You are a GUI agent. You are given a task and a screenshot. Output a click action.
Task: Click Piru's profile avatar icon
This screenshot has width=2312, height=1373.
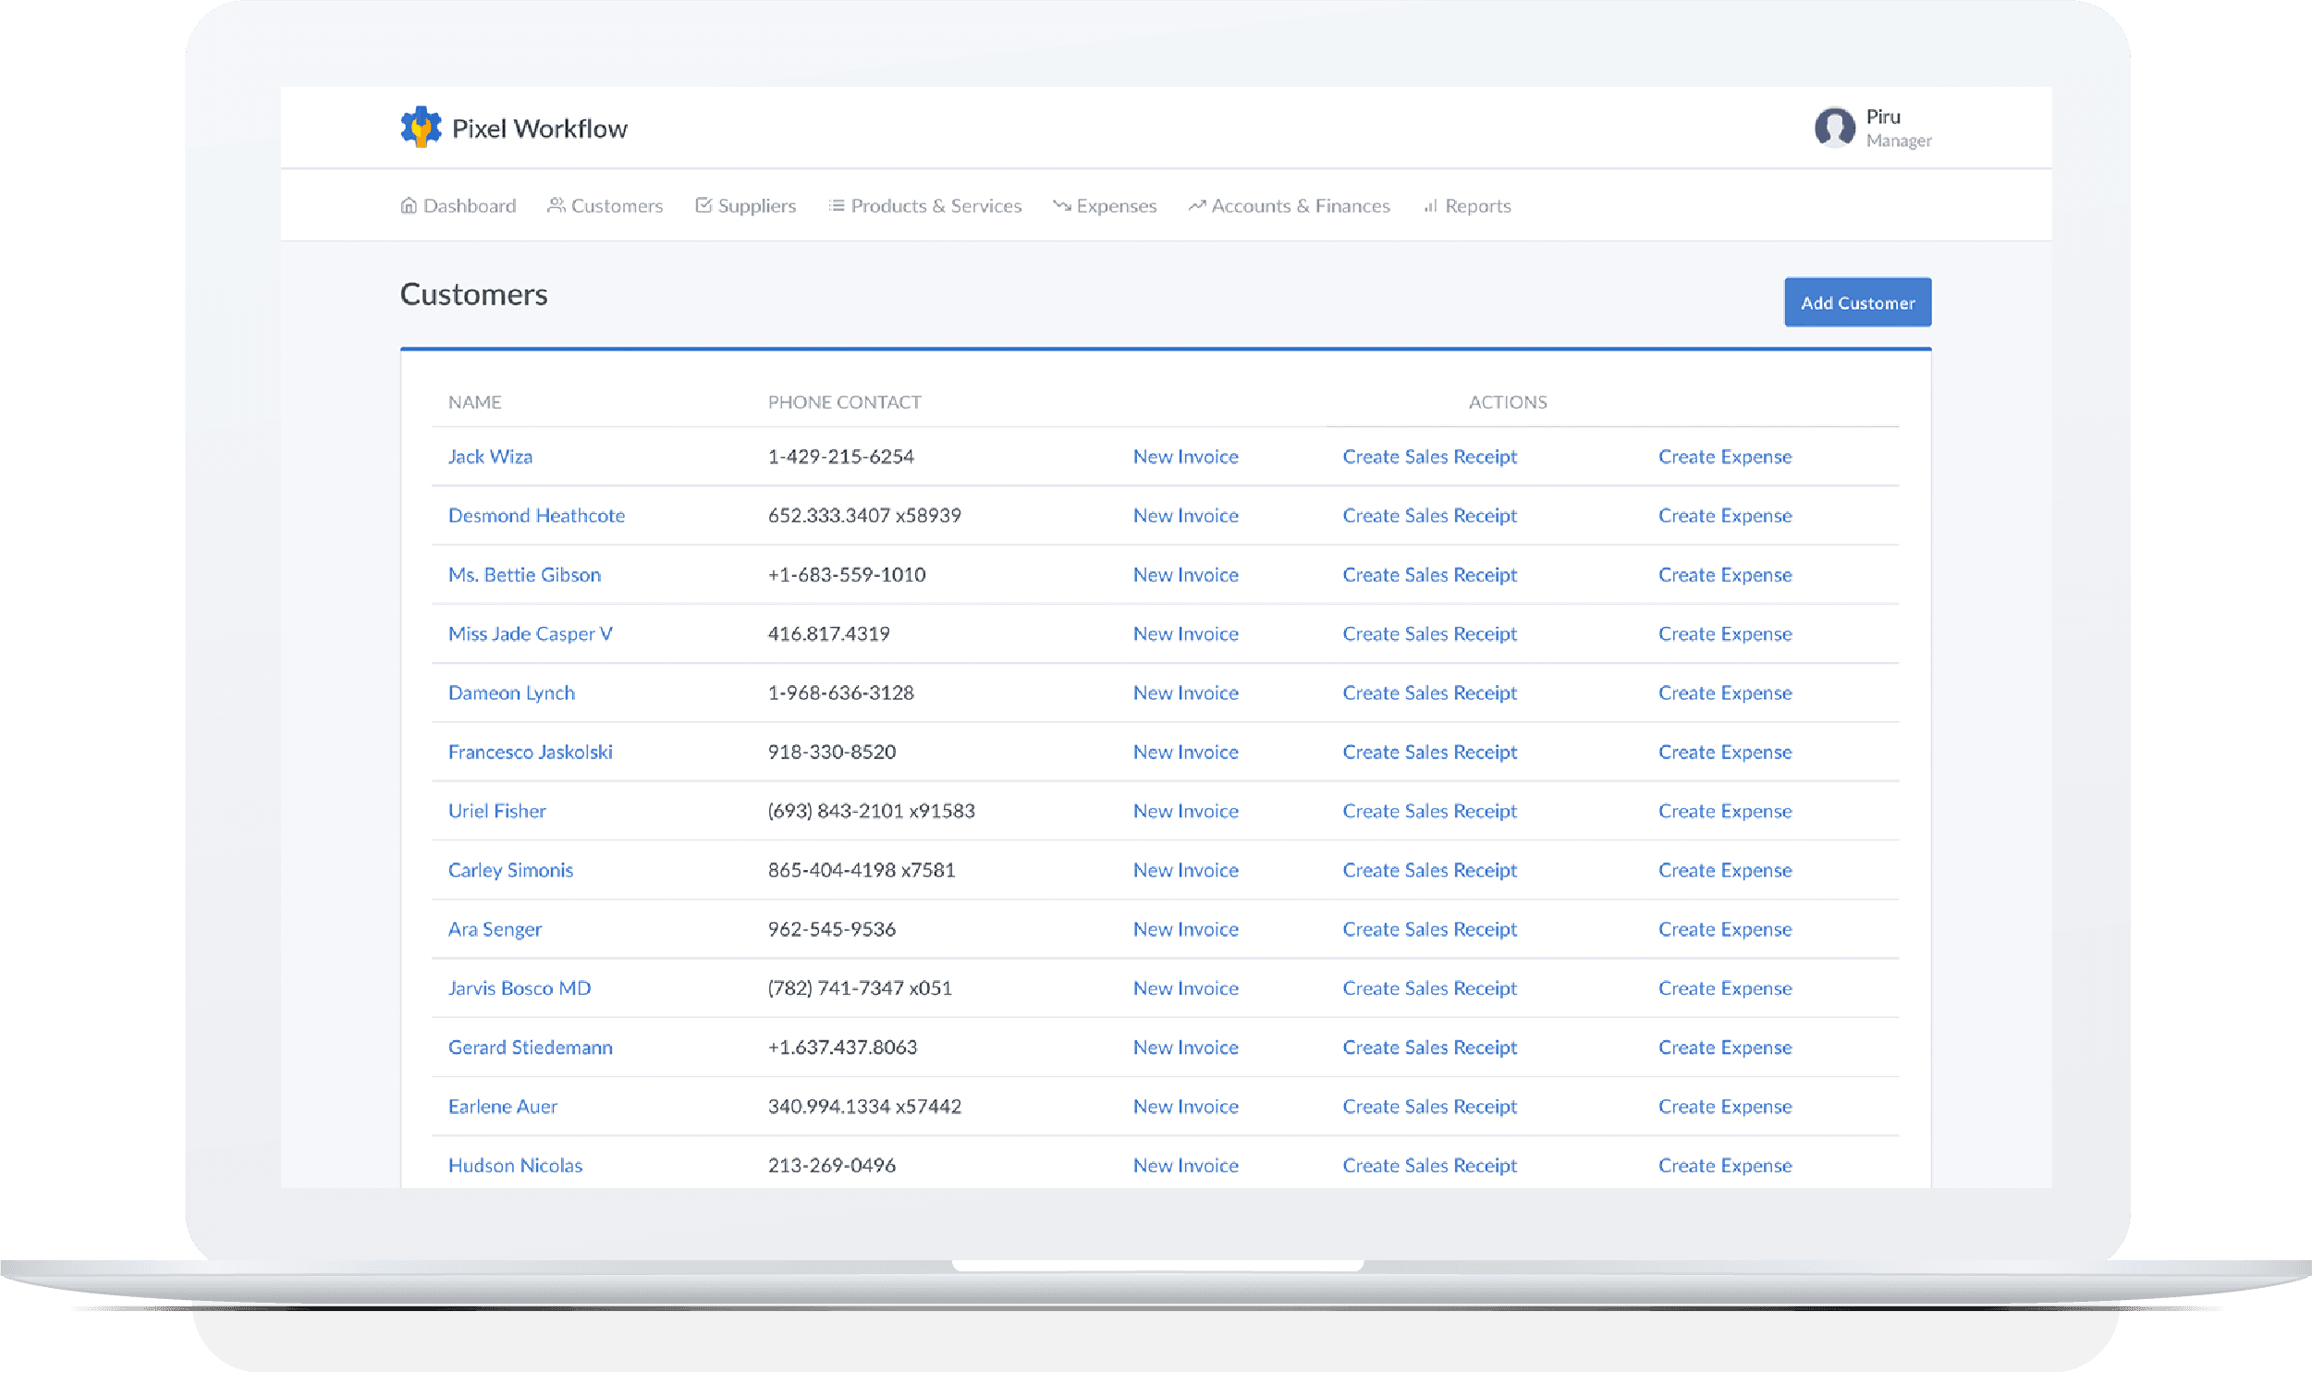(x=1834, y=127)
